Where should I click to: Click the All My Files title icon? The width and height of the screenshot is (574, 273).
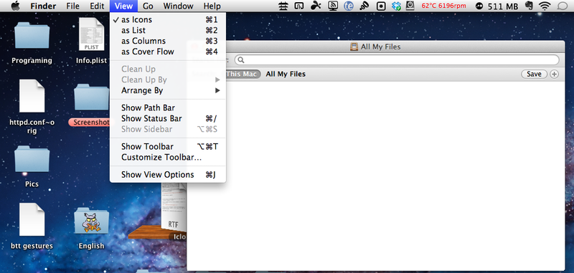(354, 47)
